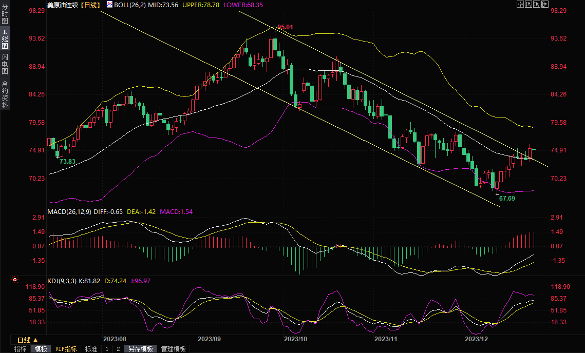The width and height of the screenshot is (585, 353).
Task: Select the 指标 bottom tab
Action: click(21, 349)
